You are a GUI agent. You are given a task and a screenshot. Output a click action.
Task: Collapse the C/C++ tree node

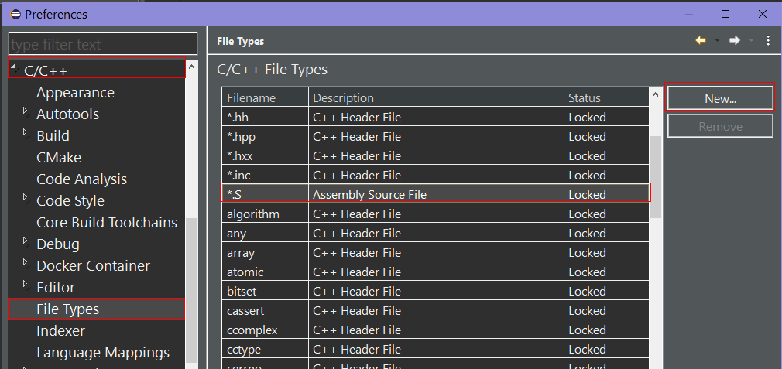click(15, 67)
